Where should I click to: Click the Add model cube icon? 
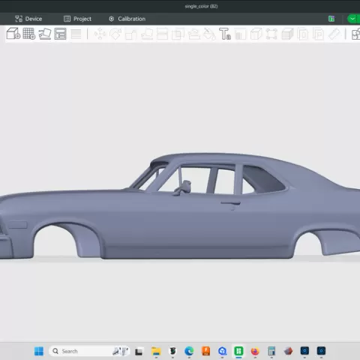point(13,34)
